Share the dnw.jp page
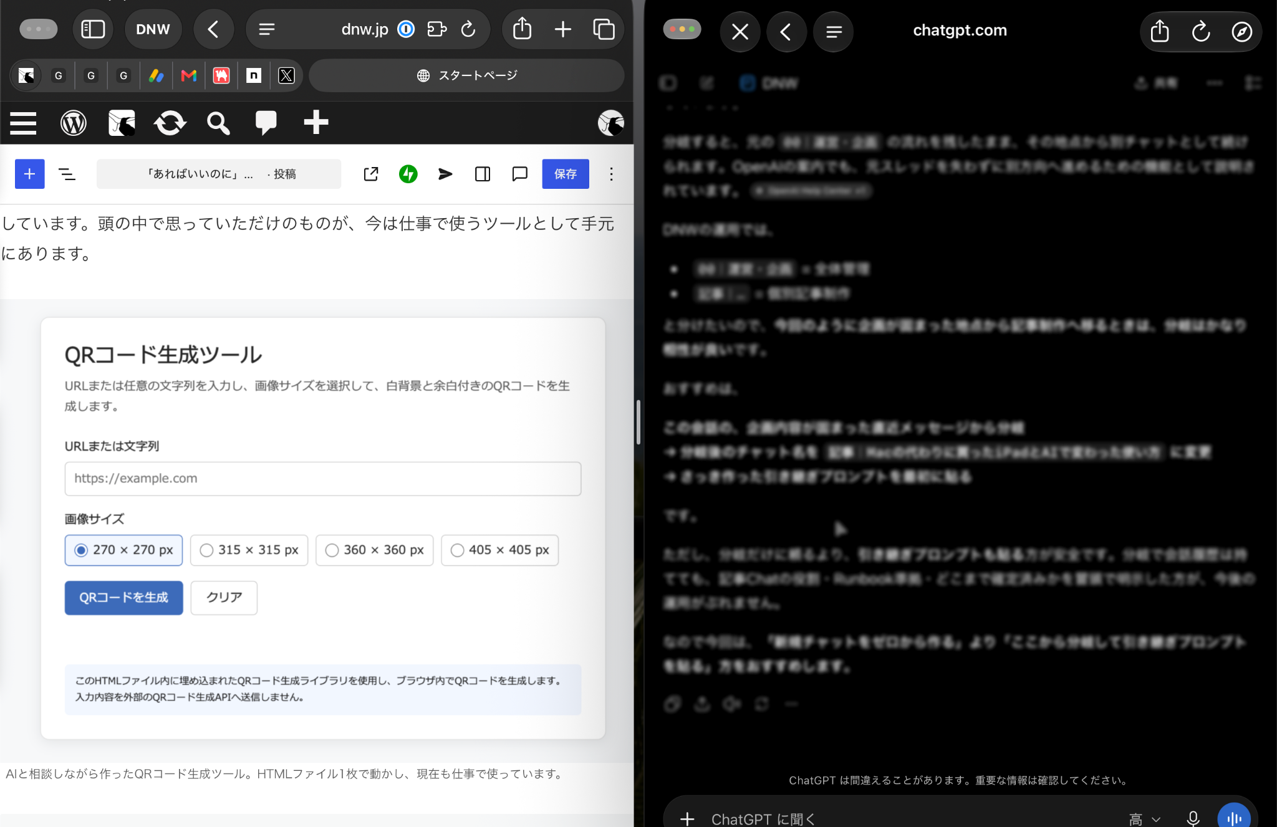 [522, 29]
